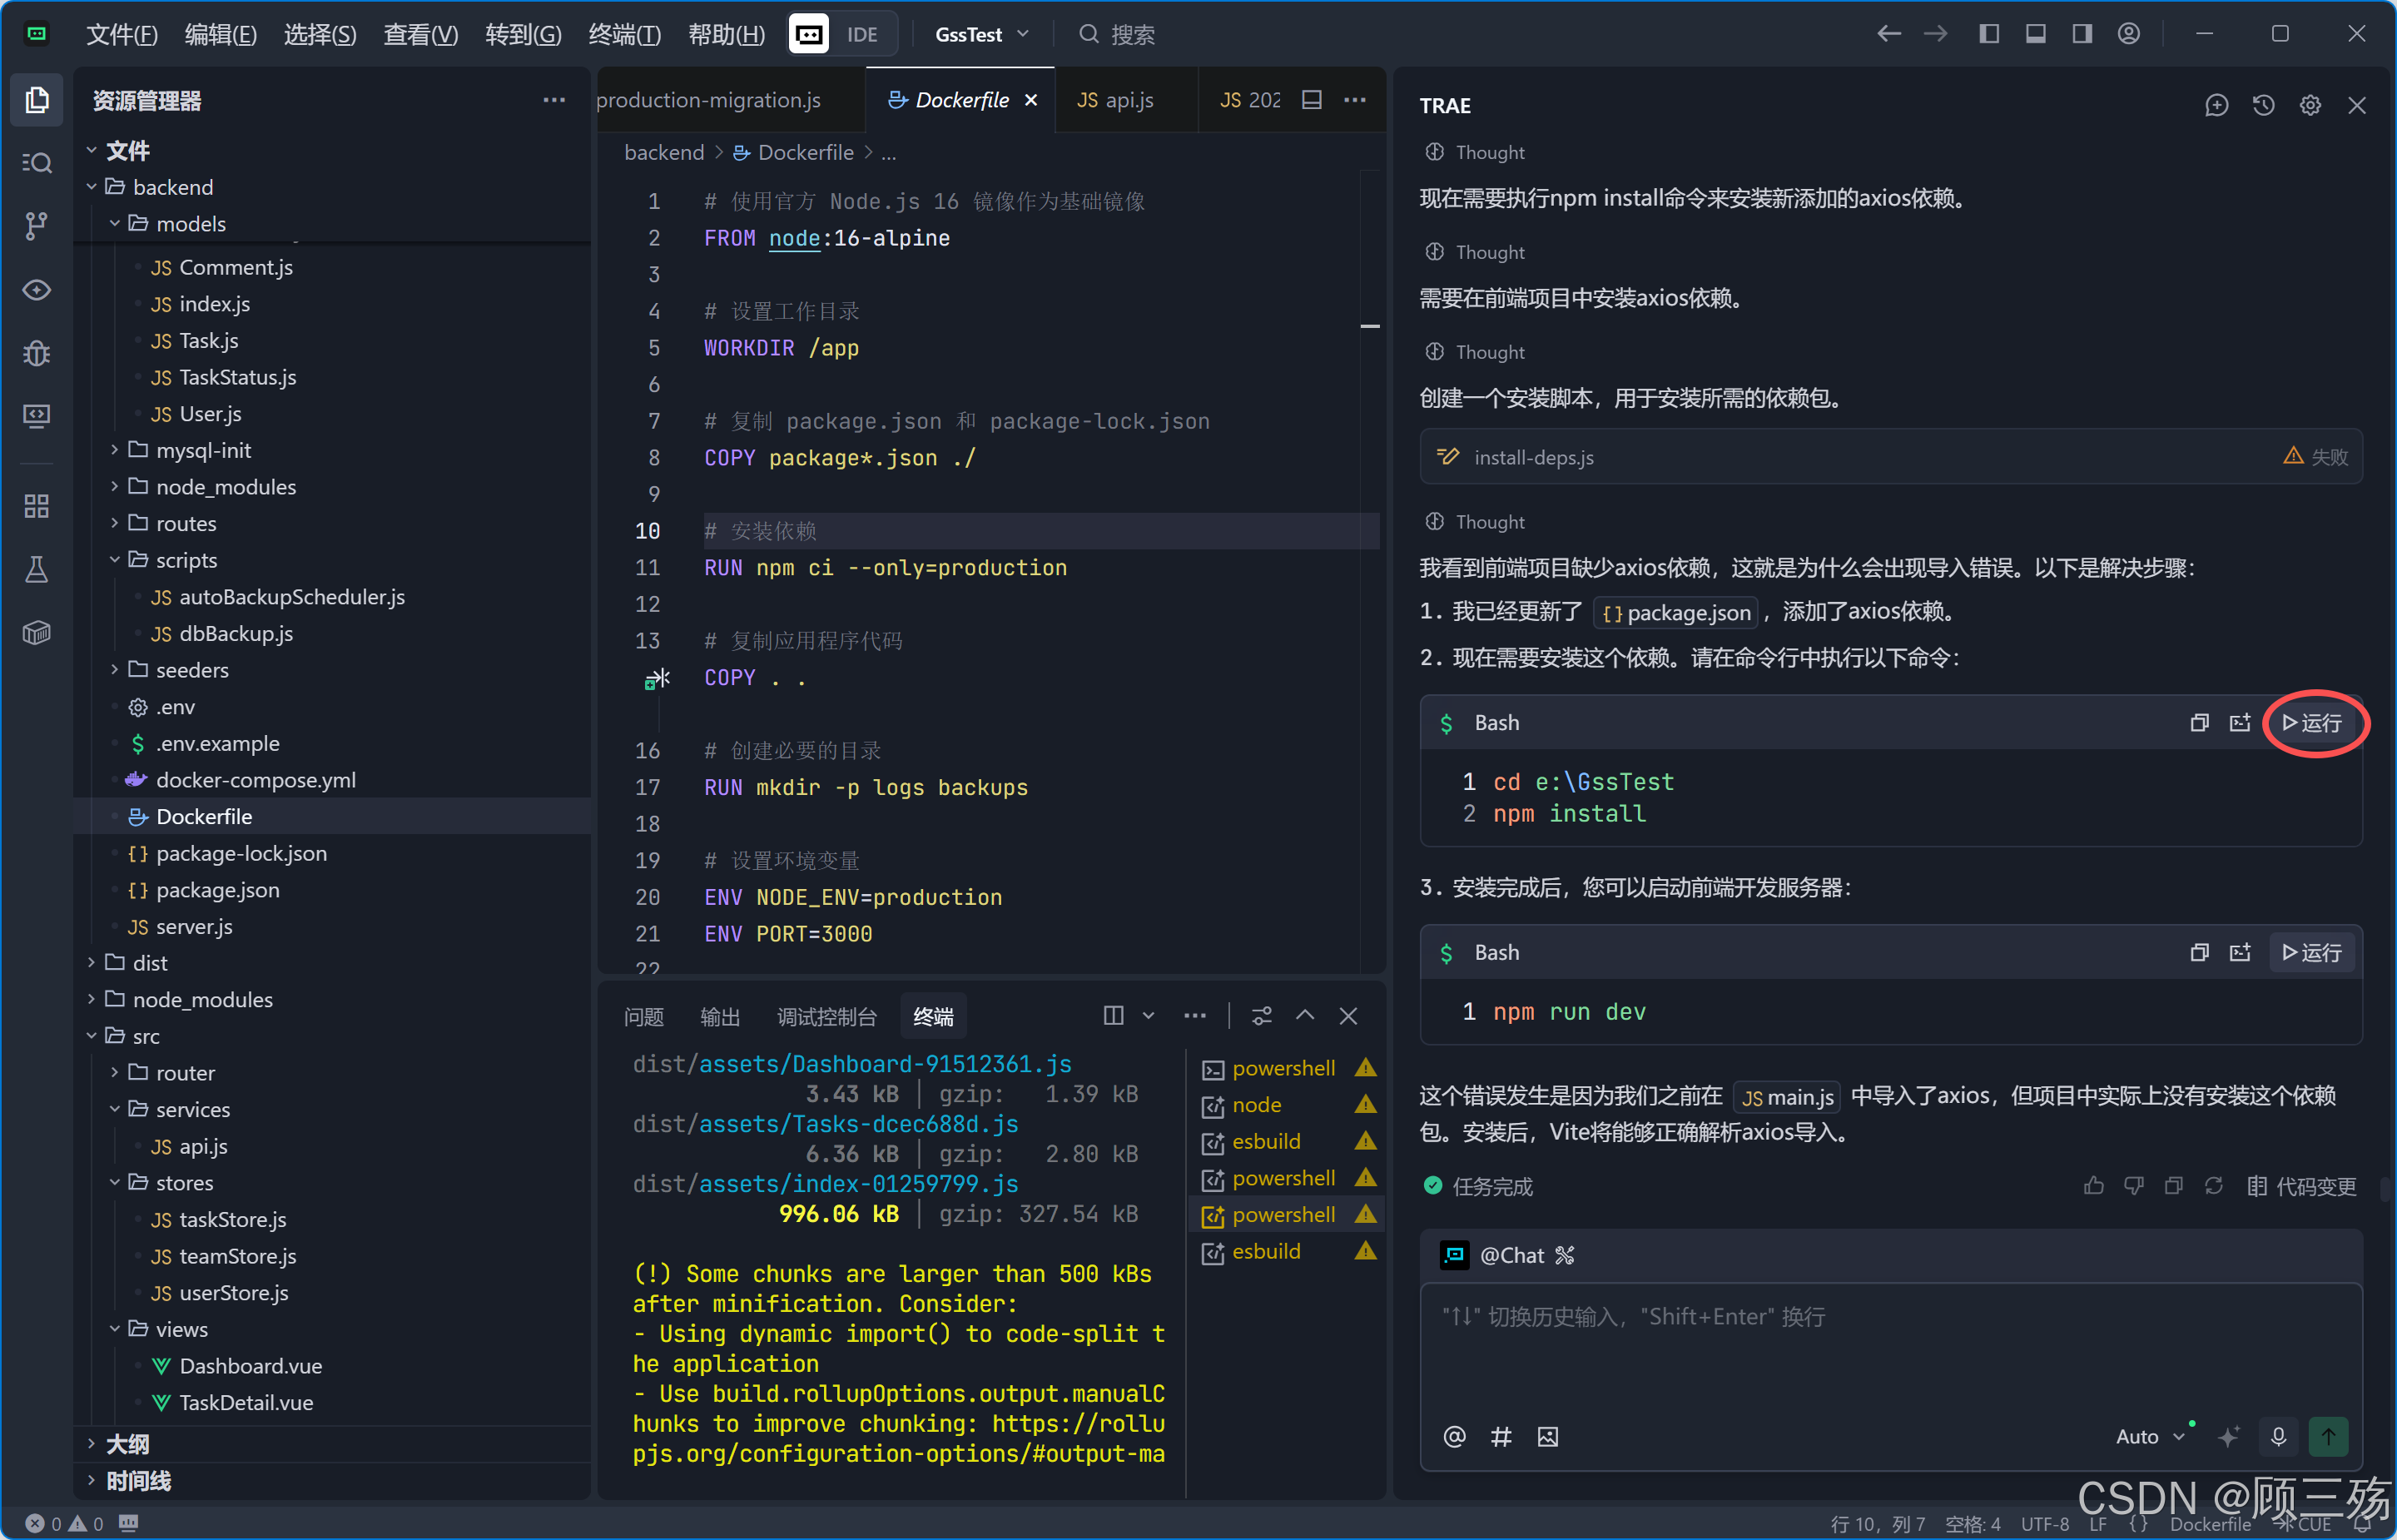Switch to the api.js editor tab
The height and width of the screenshot is (1540, 2397).
click(1117, 100)
